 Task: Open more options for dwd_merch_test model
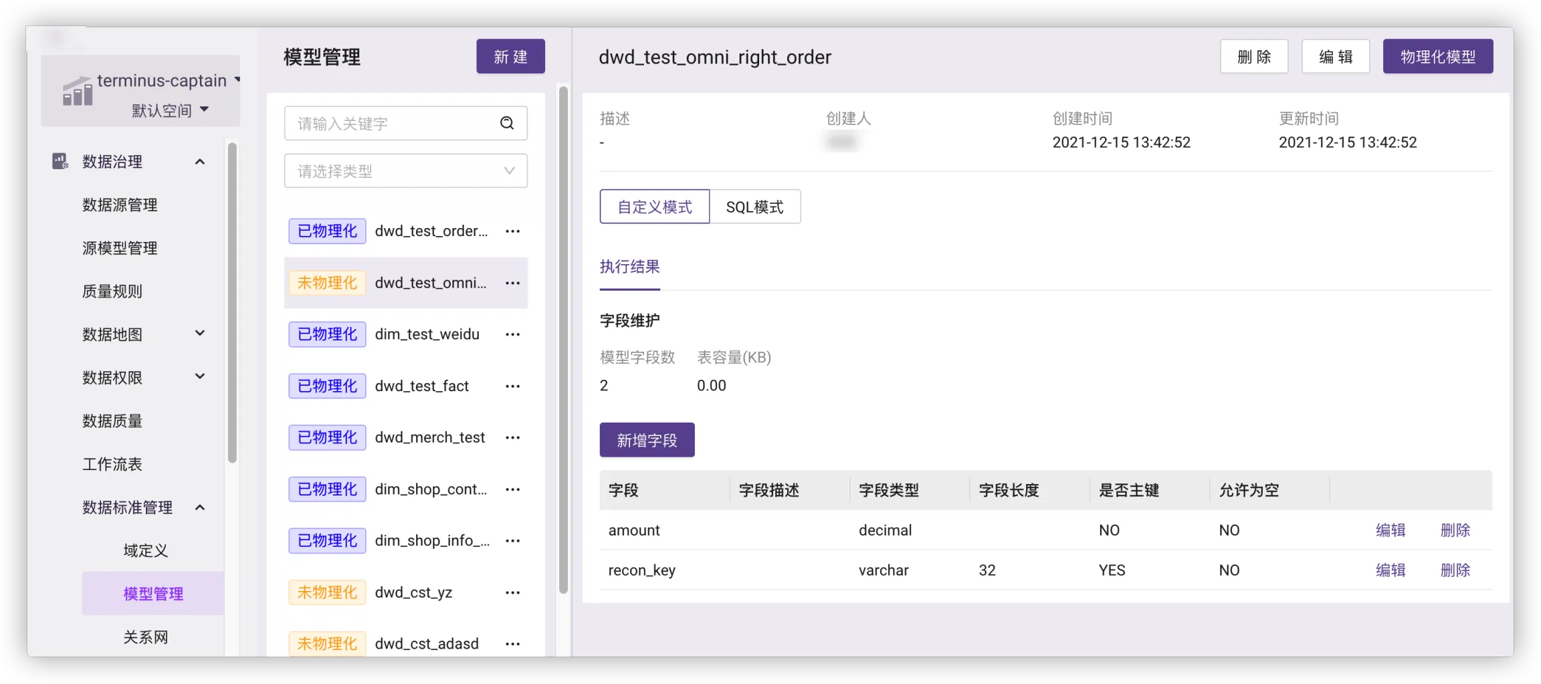click(x=512, y=438)
